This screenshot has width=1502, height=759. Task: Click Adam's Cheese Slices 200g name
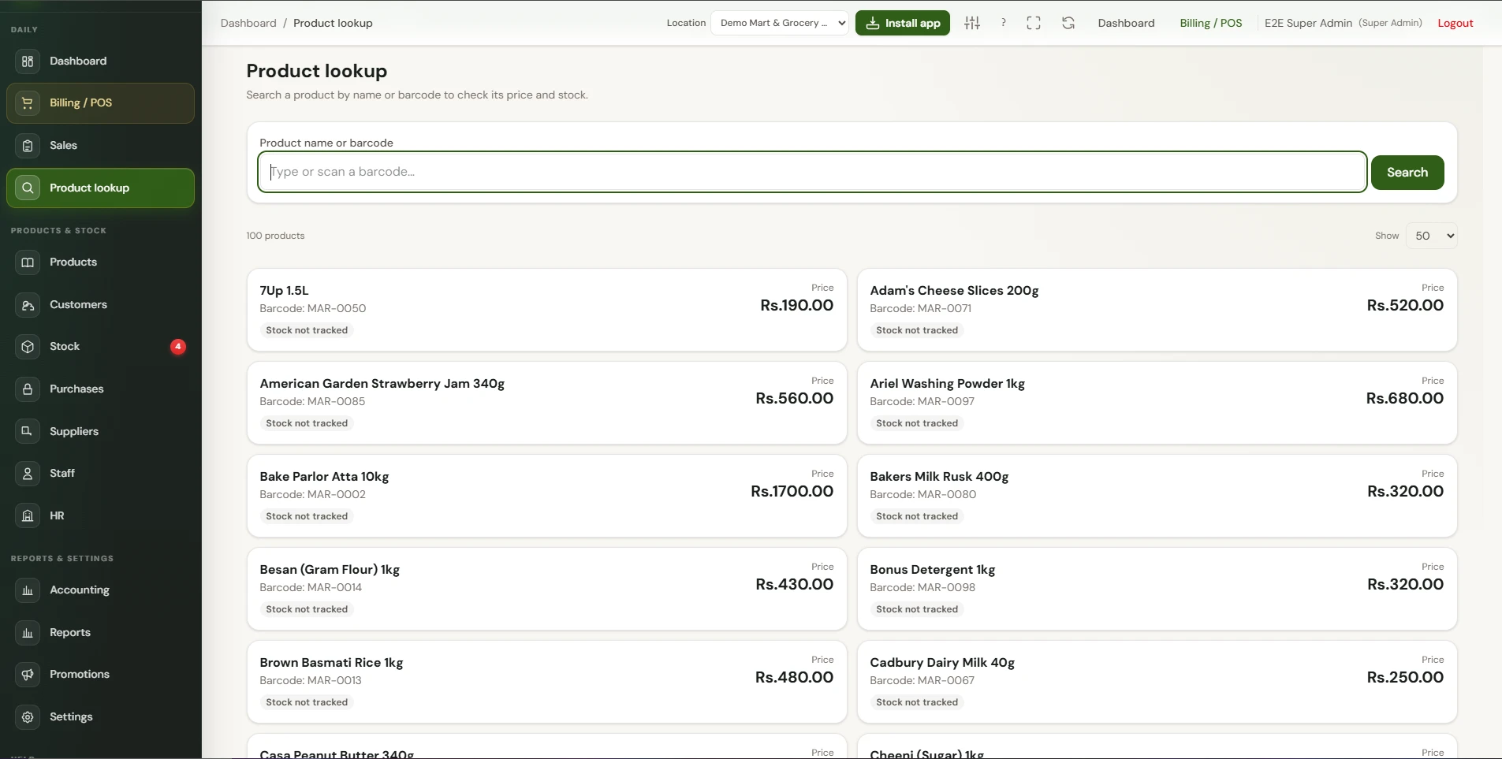point(954,291)
